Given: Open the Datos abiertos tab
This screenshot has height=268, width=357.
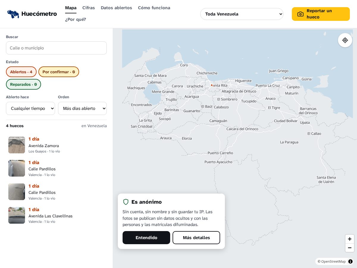Looking at the screenshot, I should coord(116,8).
